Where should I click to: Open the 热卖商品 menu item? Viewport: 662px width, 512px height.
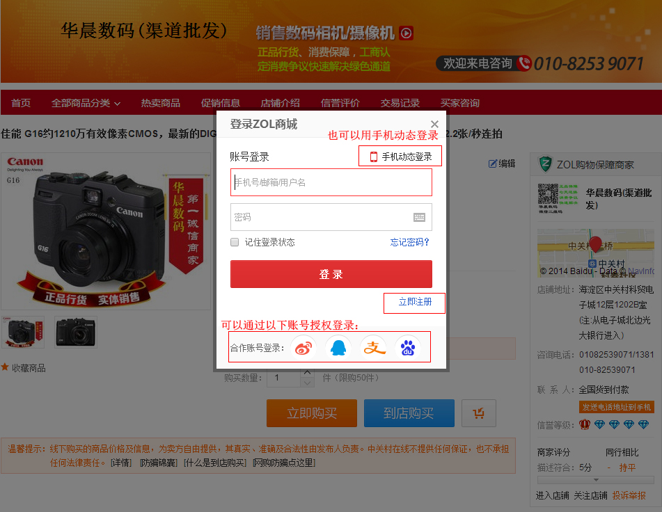point(160,103)
